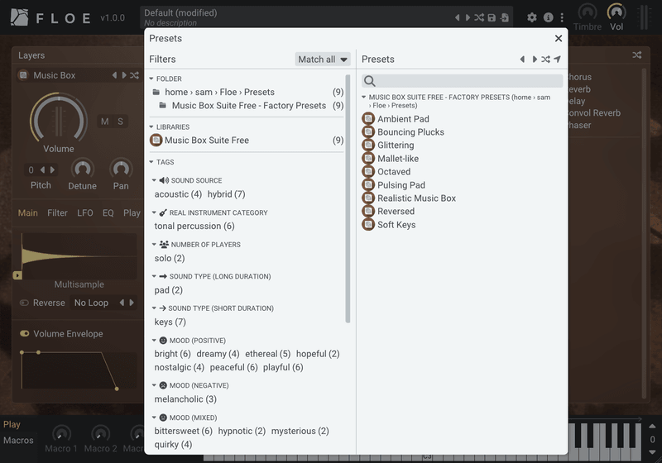This screenshot has height=463, width=662.
Task: Open the Match all dropdown
Action: (x=323, y=60)
